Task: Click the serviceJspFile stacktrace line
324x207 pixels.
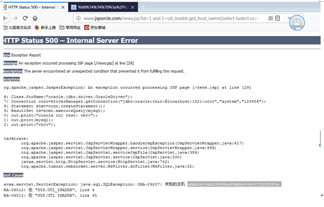Action: tap(110, 153)
